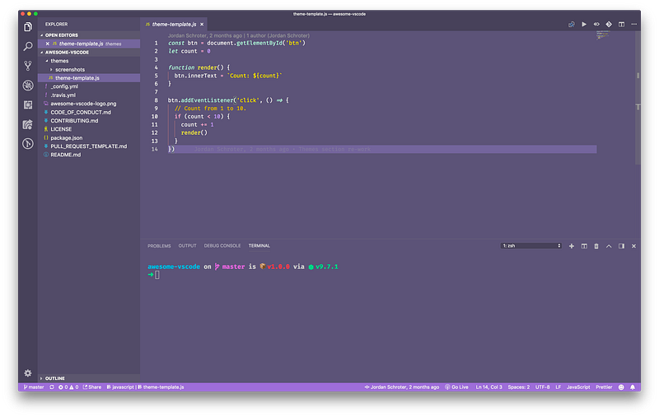Change language mode JavaScript
This screenshot has width=659, height=417.
pyautogui.click(x=578, y=387)
